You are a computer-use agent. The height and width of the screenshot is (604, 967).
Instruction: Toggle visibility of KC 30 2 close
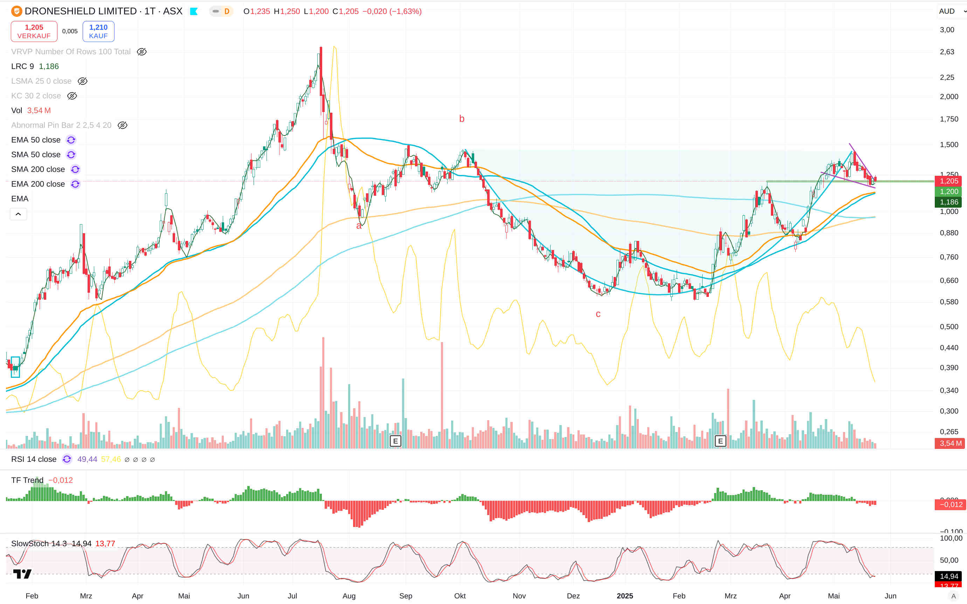point(72,96)
